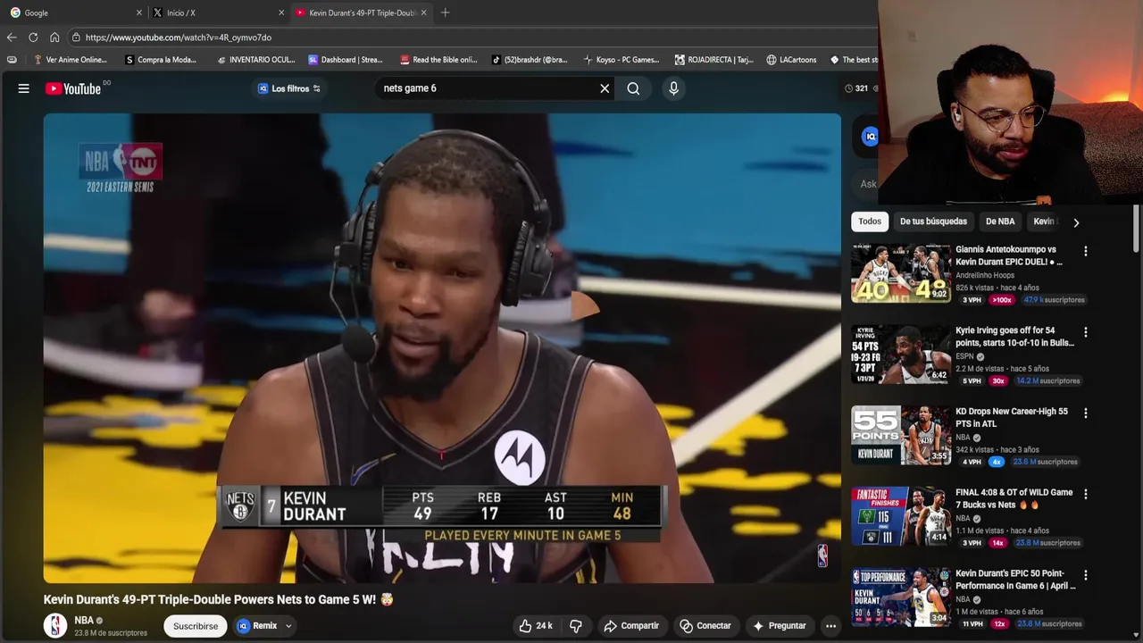Viewport: 1143px width, 643px height.
Task: Click the Preguntar button
Action: coord(780,626)
